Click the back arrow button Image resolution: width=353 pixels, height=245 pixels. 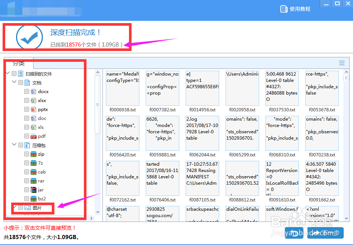[294, 233]
